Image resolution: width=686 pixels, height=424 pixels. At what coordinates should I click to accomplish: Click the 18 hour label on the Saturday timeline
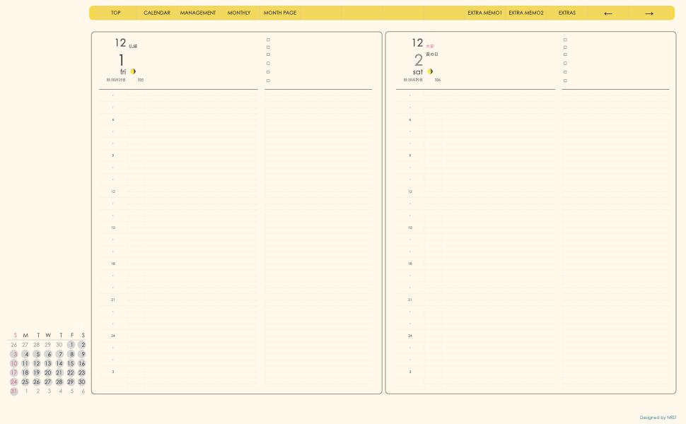(410, 264)
